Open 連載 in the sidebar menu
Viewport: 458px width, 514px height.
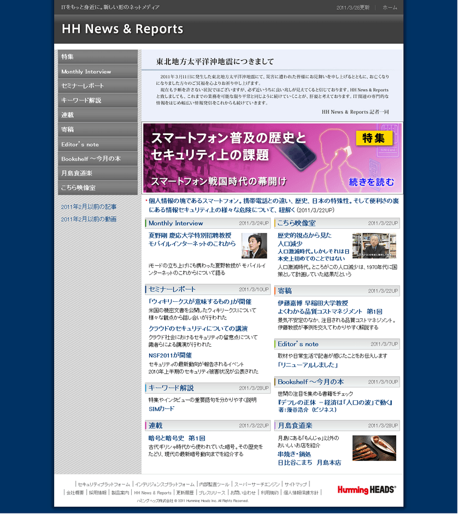(98, 115)
